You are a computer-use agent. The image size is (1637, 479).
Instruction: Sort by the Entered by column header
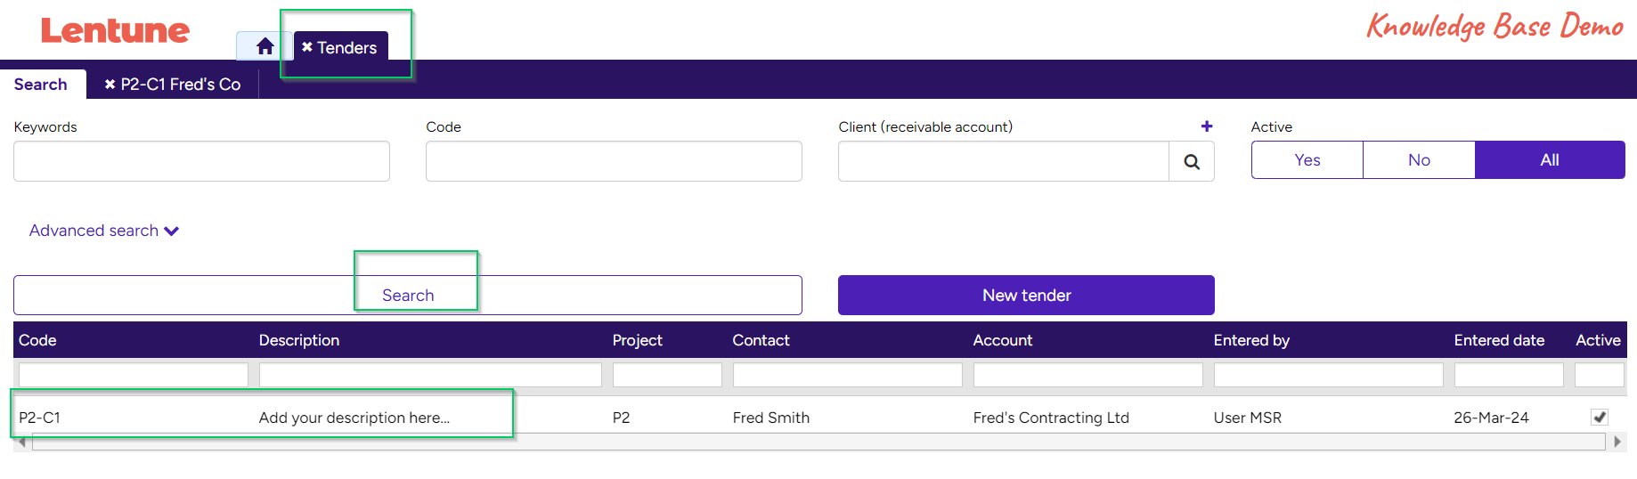(1251, 340)
